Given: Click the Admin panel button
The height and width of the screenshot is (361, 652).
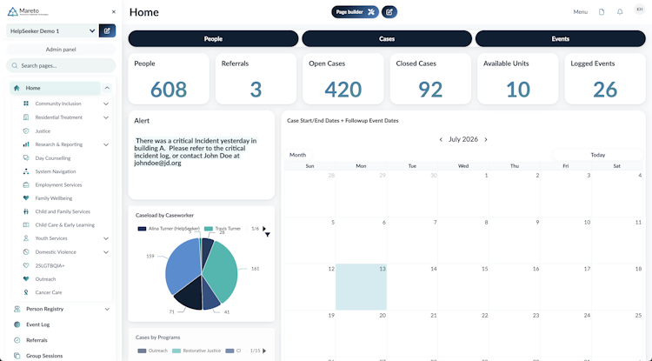Looking at the screenshot, I should point(61,50).
